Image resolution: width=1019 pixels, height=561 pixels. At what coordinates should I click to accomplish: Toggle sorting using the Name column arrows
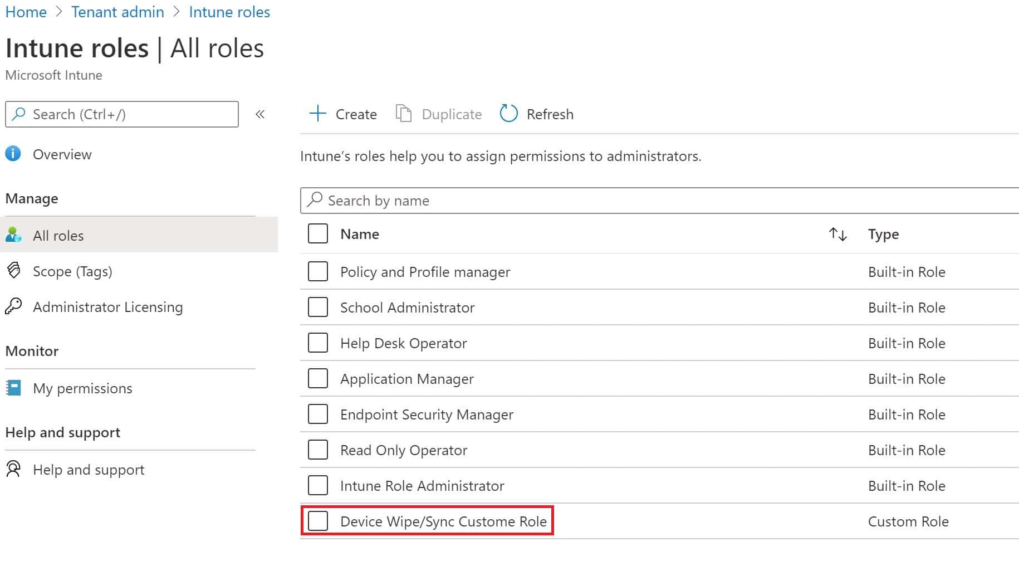click(838, 234)
